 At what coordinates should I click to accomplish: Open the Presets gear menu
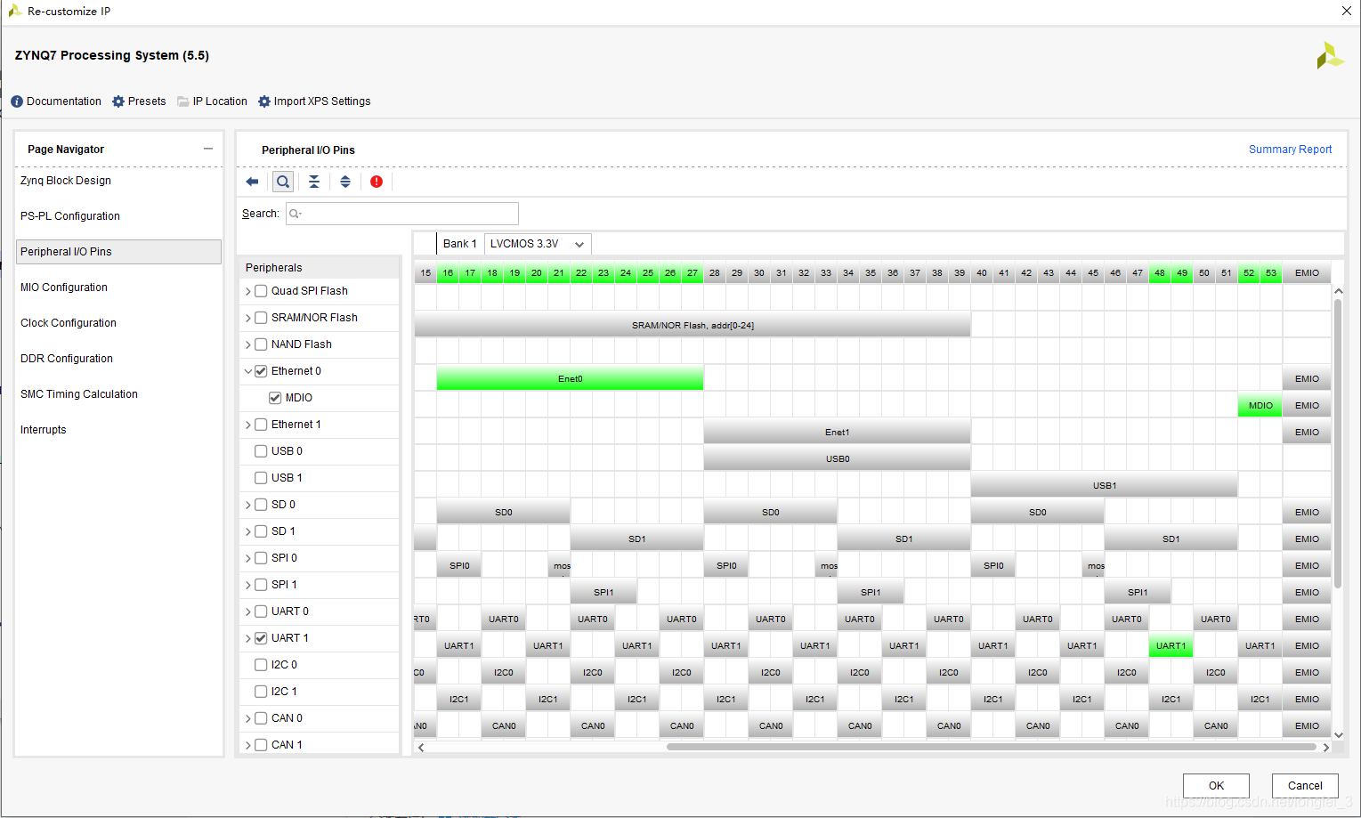[x=139, y=101]
